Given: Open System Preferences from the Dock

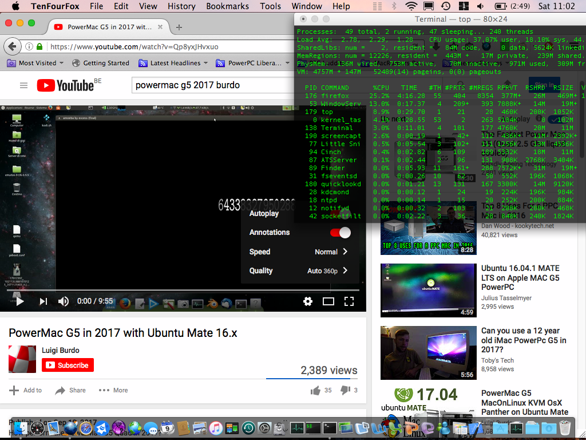Looking at the screenshot, I should tap(264, 428).
